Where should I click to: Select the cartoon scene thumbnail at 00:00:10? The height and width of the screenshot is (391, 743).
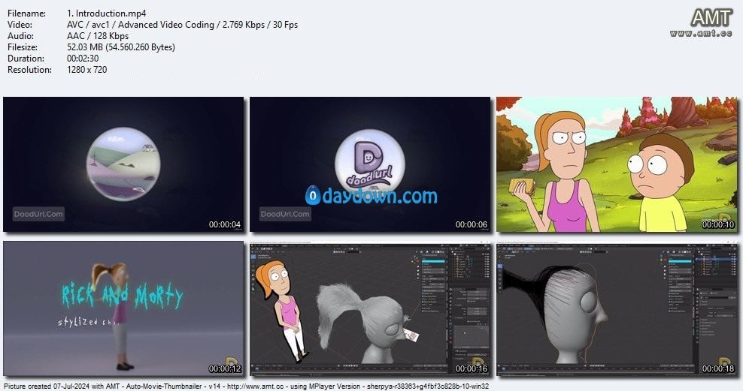[x=617, y=164]
